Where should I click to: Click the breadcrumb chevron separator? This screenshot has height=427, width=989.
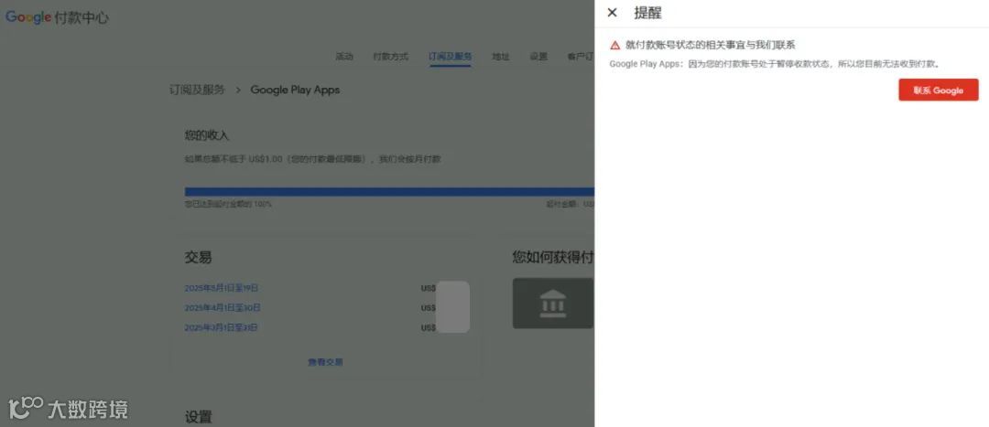tap(238, 90)
